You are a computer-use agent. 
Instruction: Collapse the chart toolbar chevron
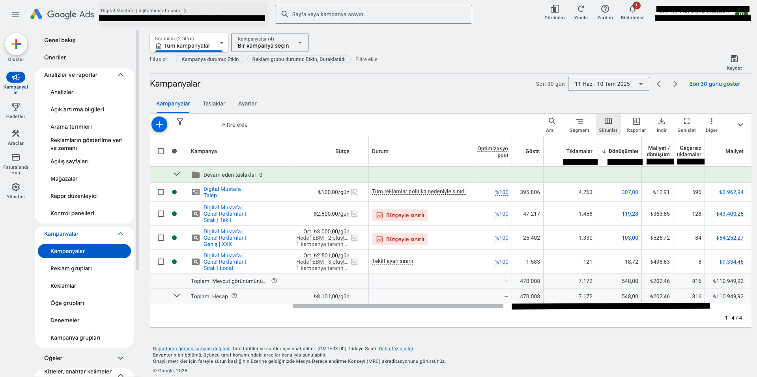[x=740, y=125]
